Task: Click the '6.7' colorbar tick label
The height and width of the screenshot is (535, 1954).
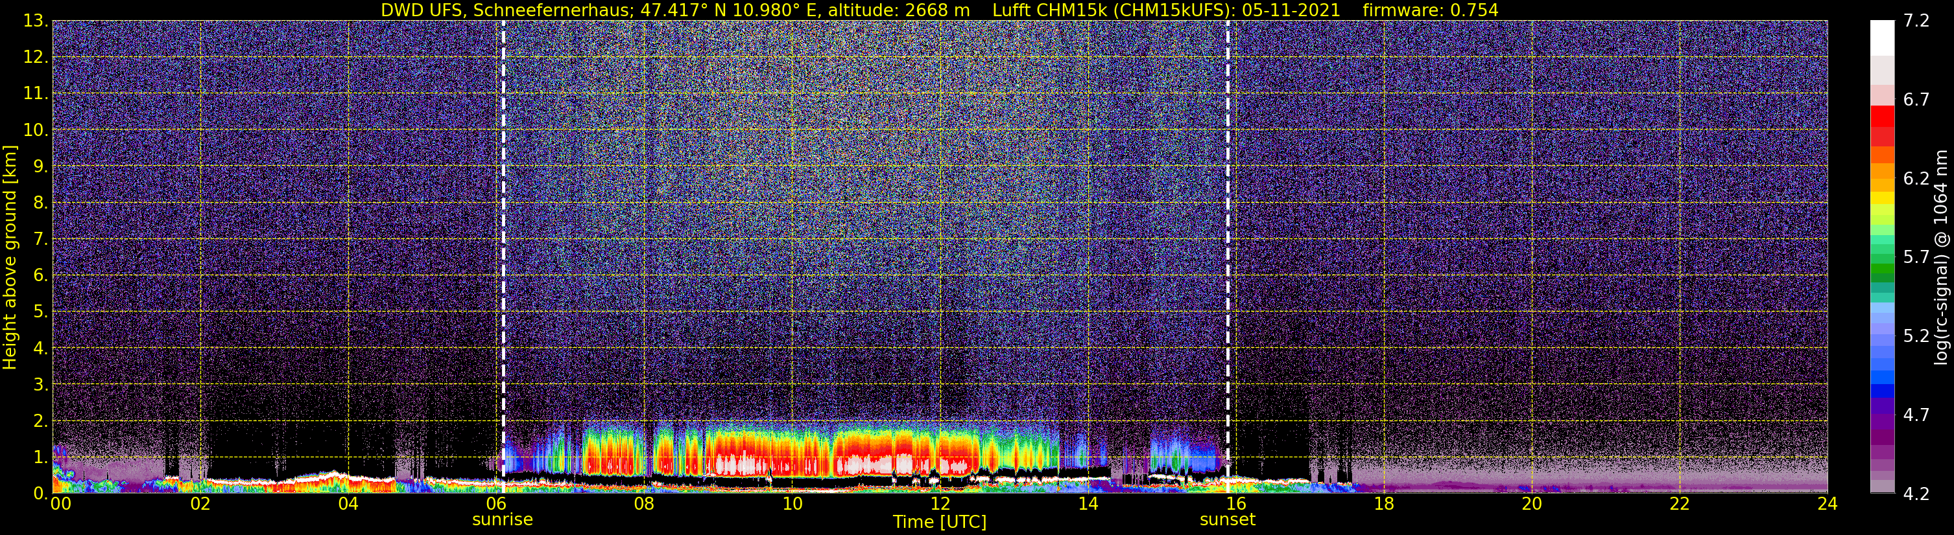Action: click(x=1916, y=100)
